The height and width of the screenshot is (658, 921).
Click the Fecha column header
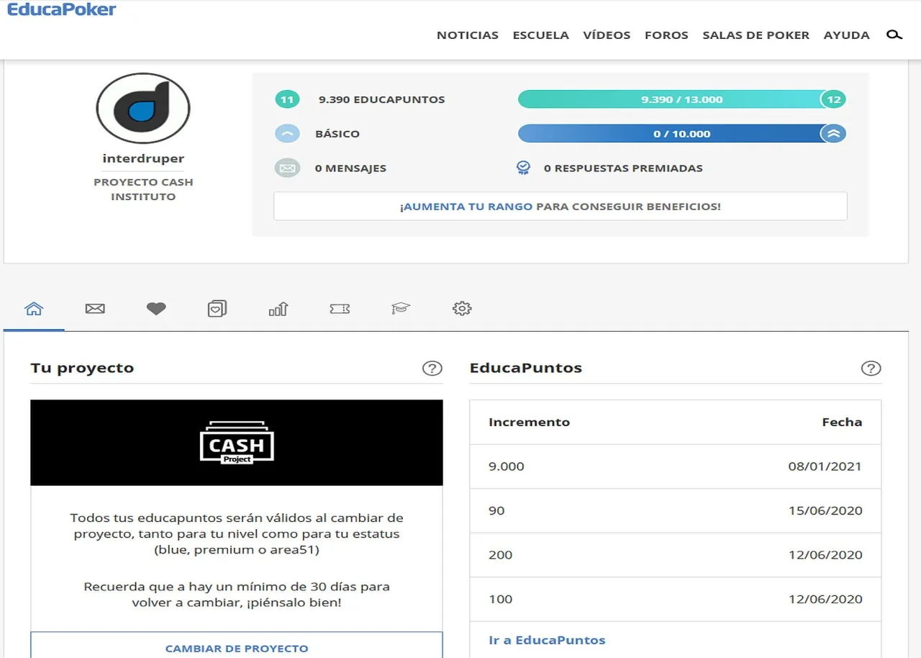point(842,423)
